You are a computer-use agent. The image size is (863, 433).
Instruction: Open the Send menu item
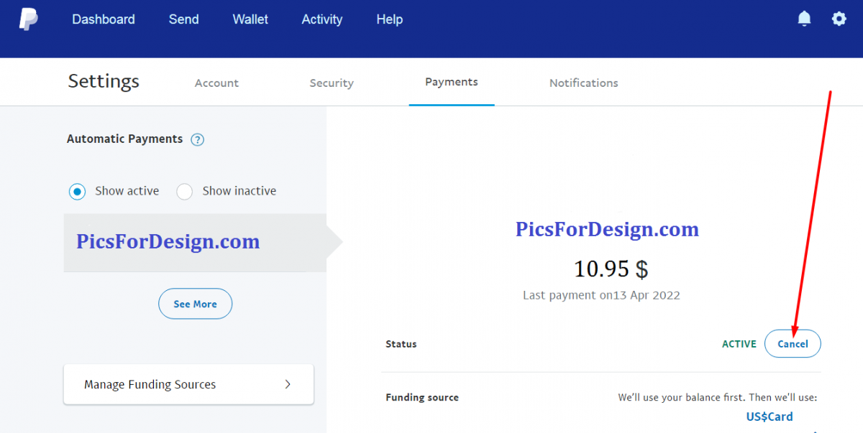point(183,19)
